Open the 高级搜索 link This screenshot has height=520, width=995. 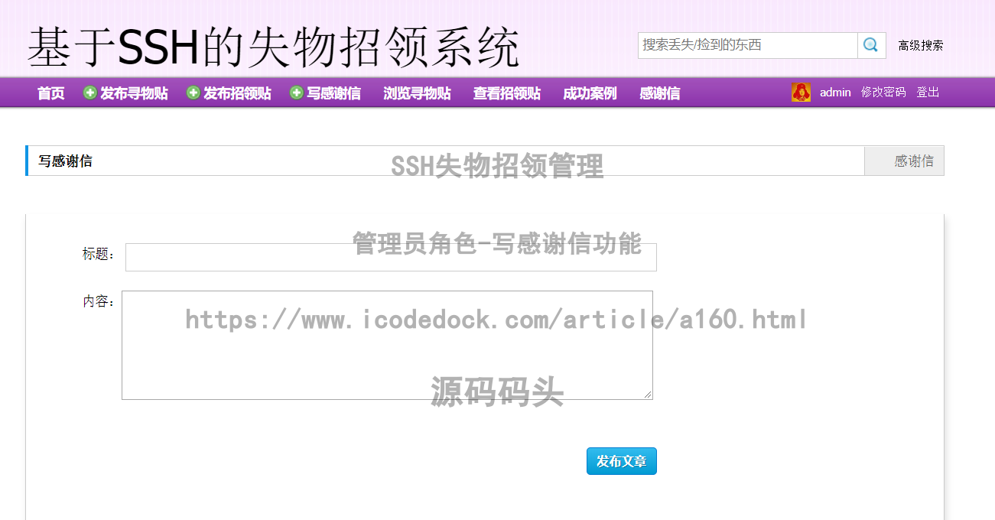pyautogui.click(x=920, y=45)
